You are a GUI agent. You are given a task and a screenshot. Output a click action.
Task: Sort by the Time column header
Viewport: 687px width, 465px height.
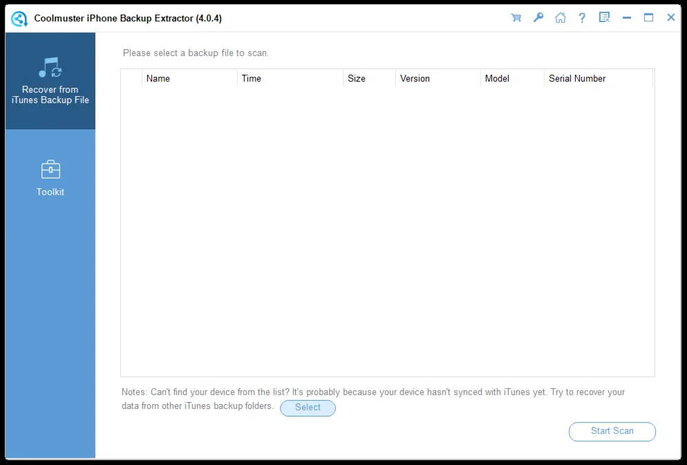(x=290, y=78)
